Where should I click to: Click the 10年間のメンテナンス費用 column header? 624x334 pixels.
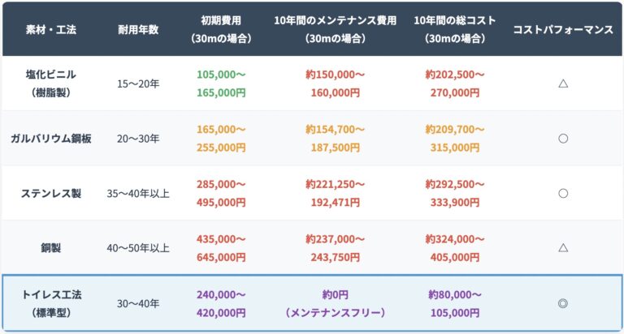[x=336, y=29]
